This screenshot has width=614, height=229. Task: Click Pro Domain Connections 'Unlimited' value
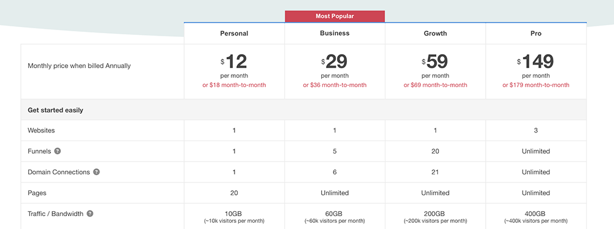(536, 172)
